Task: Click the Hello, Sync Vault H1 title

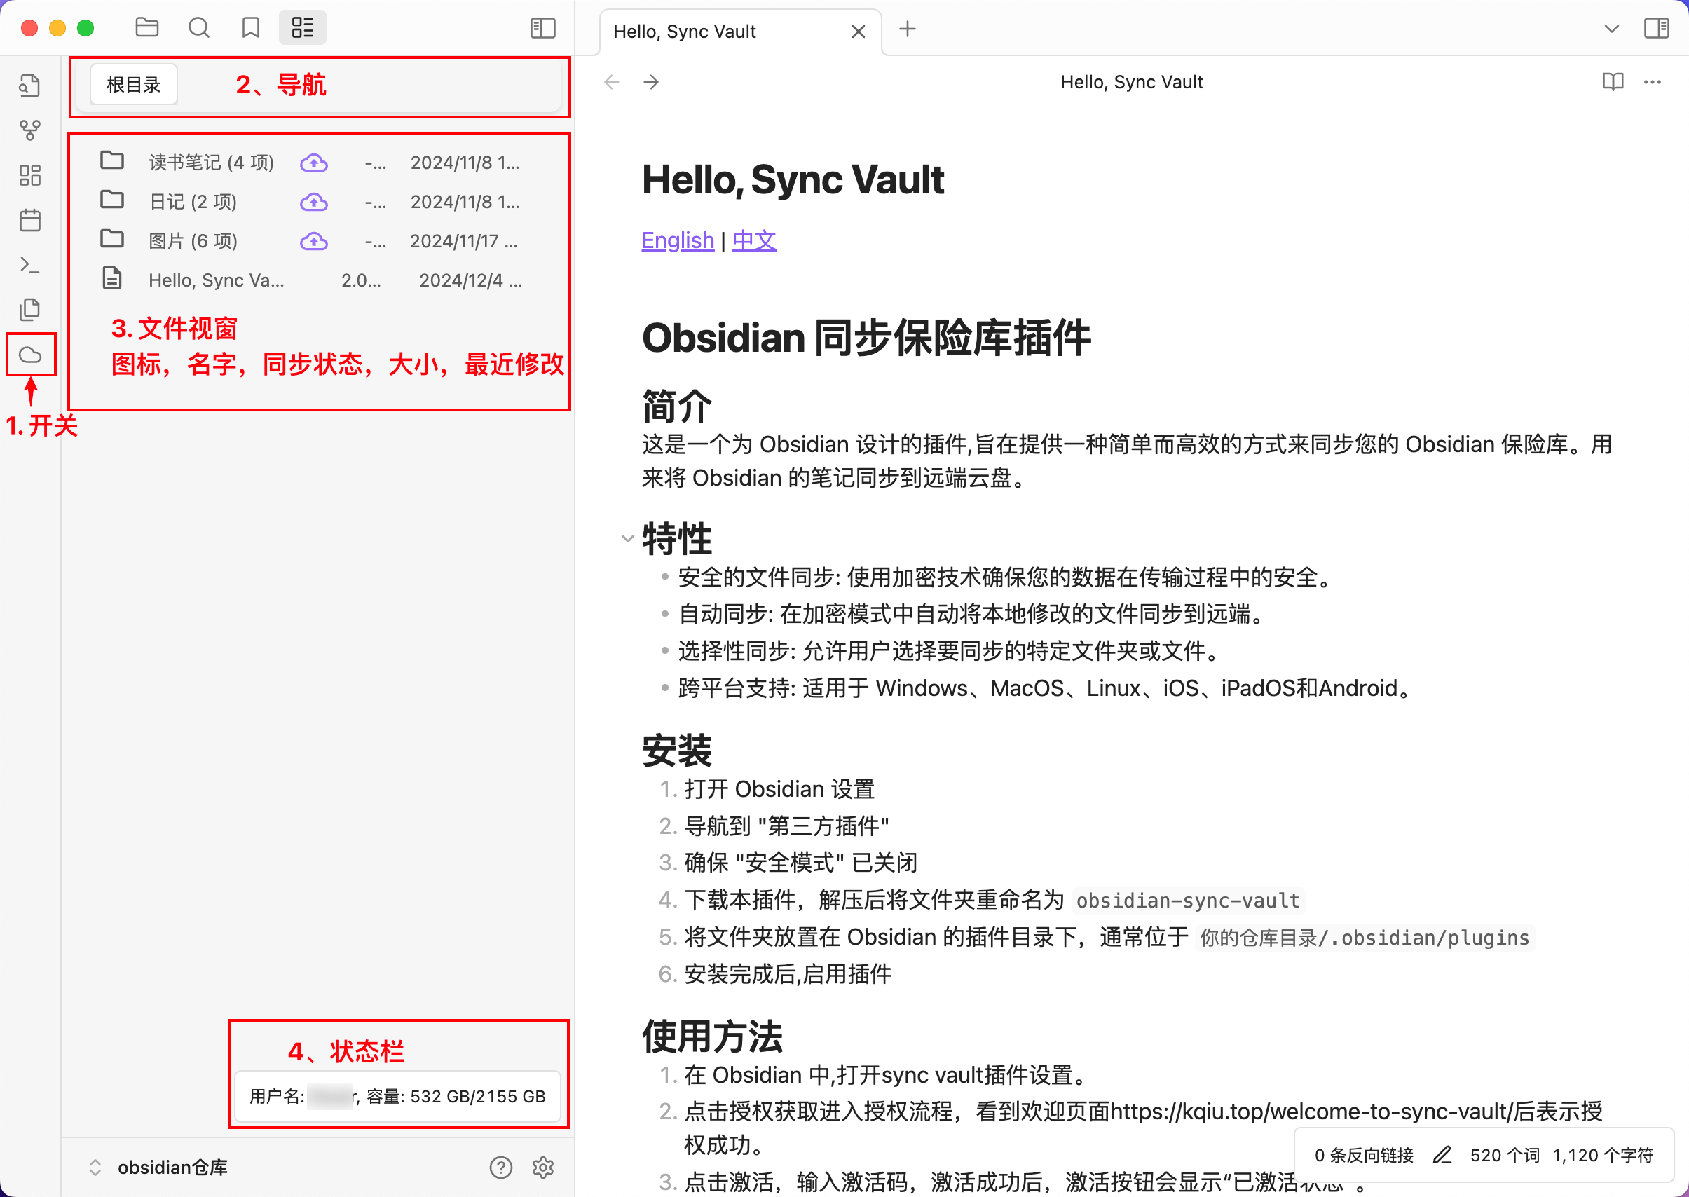Action: [792, 179]
